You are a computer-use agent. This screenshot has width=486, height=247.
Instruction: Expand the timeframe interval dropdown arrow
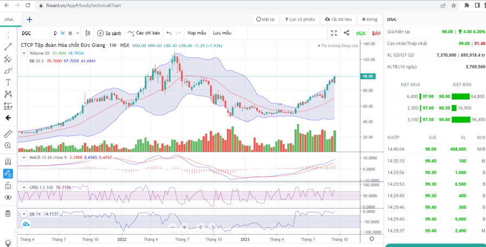coord(77,33)
